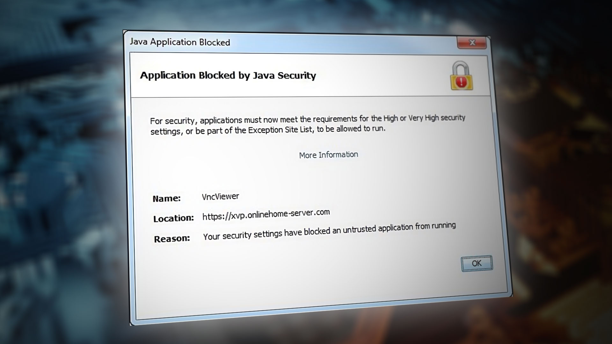Click the 'Very High security' text
This screenshot has height=344, width=612.
click(x=437, y=118)
